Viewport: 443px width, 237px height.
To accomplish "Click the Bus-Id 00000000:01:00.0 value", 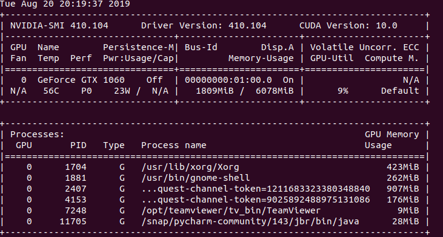I will tap(228, 80).
